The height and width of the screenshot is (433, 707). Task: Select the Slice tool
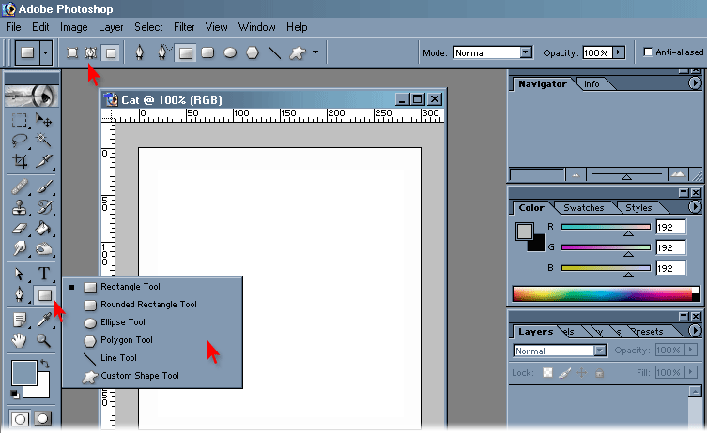coord(44,160)
